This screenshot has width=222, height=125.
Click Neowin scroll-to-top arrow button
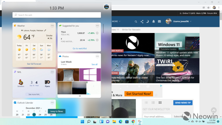[x=214, y=110]
